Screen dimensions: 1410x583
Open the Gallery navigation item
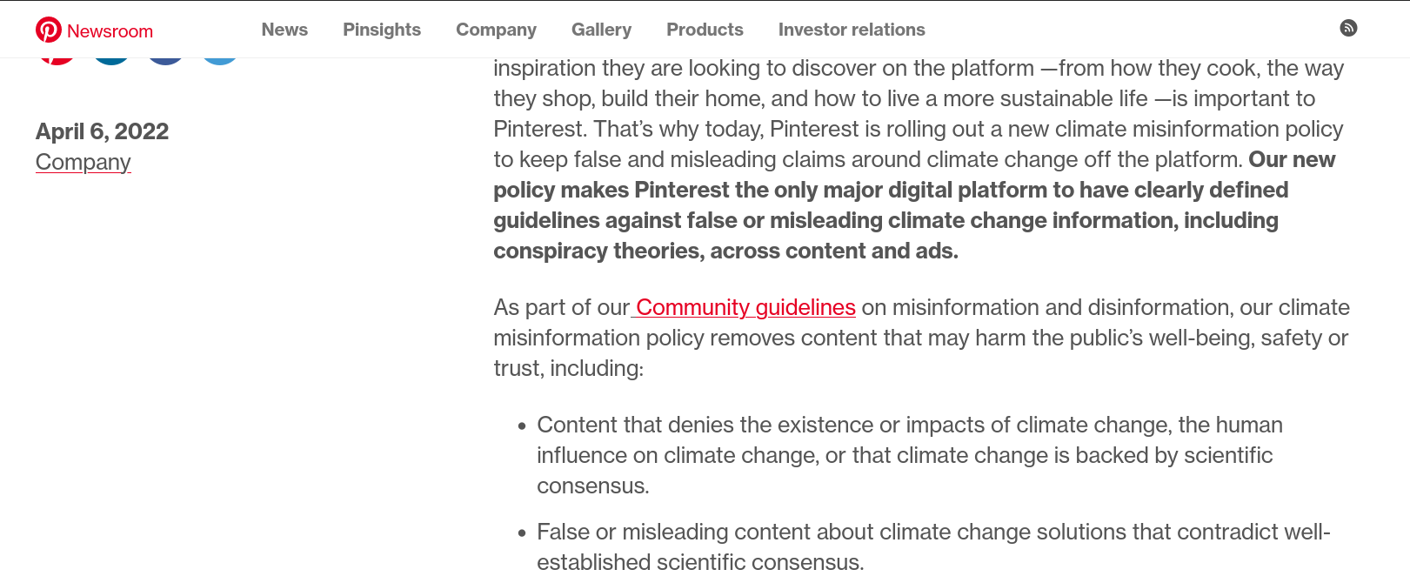tap(601, 30)
